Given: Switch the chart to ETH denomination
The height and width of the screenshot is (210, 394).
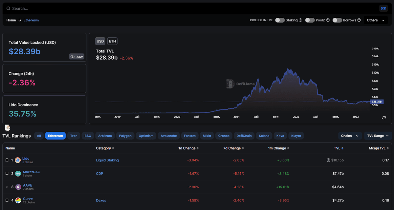Looking at the screenshot, I should pyautogui.click(x=112, y=41).
